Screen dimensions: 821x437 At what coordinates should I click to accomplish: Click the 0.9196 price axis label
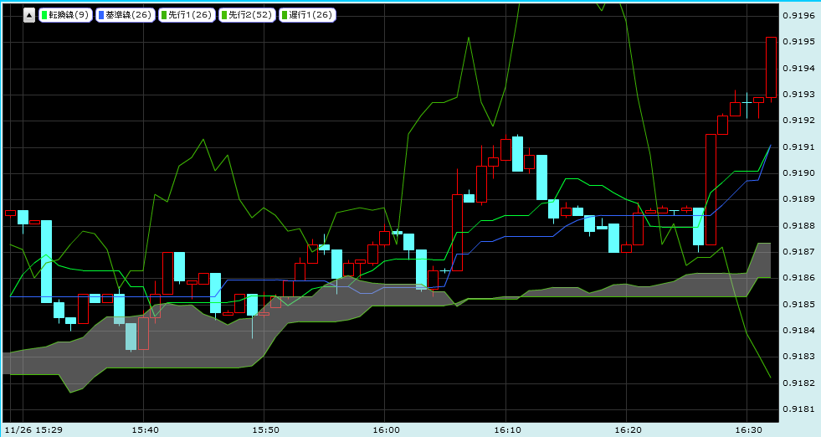click(x=799, y=16)
